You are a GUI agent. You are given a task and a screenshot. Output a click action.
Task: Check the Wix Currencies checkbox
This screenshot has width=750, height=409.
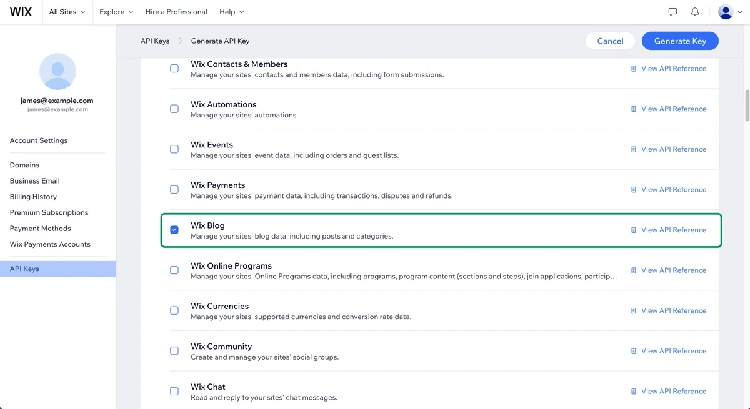[x=174, y=310]
